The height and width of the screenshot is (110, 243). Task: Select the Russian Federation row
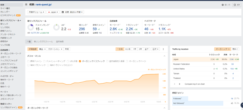pos(206,64)
